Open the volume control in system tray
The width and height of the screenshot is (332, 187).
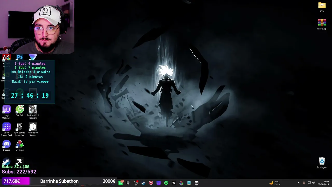(314, 183)
